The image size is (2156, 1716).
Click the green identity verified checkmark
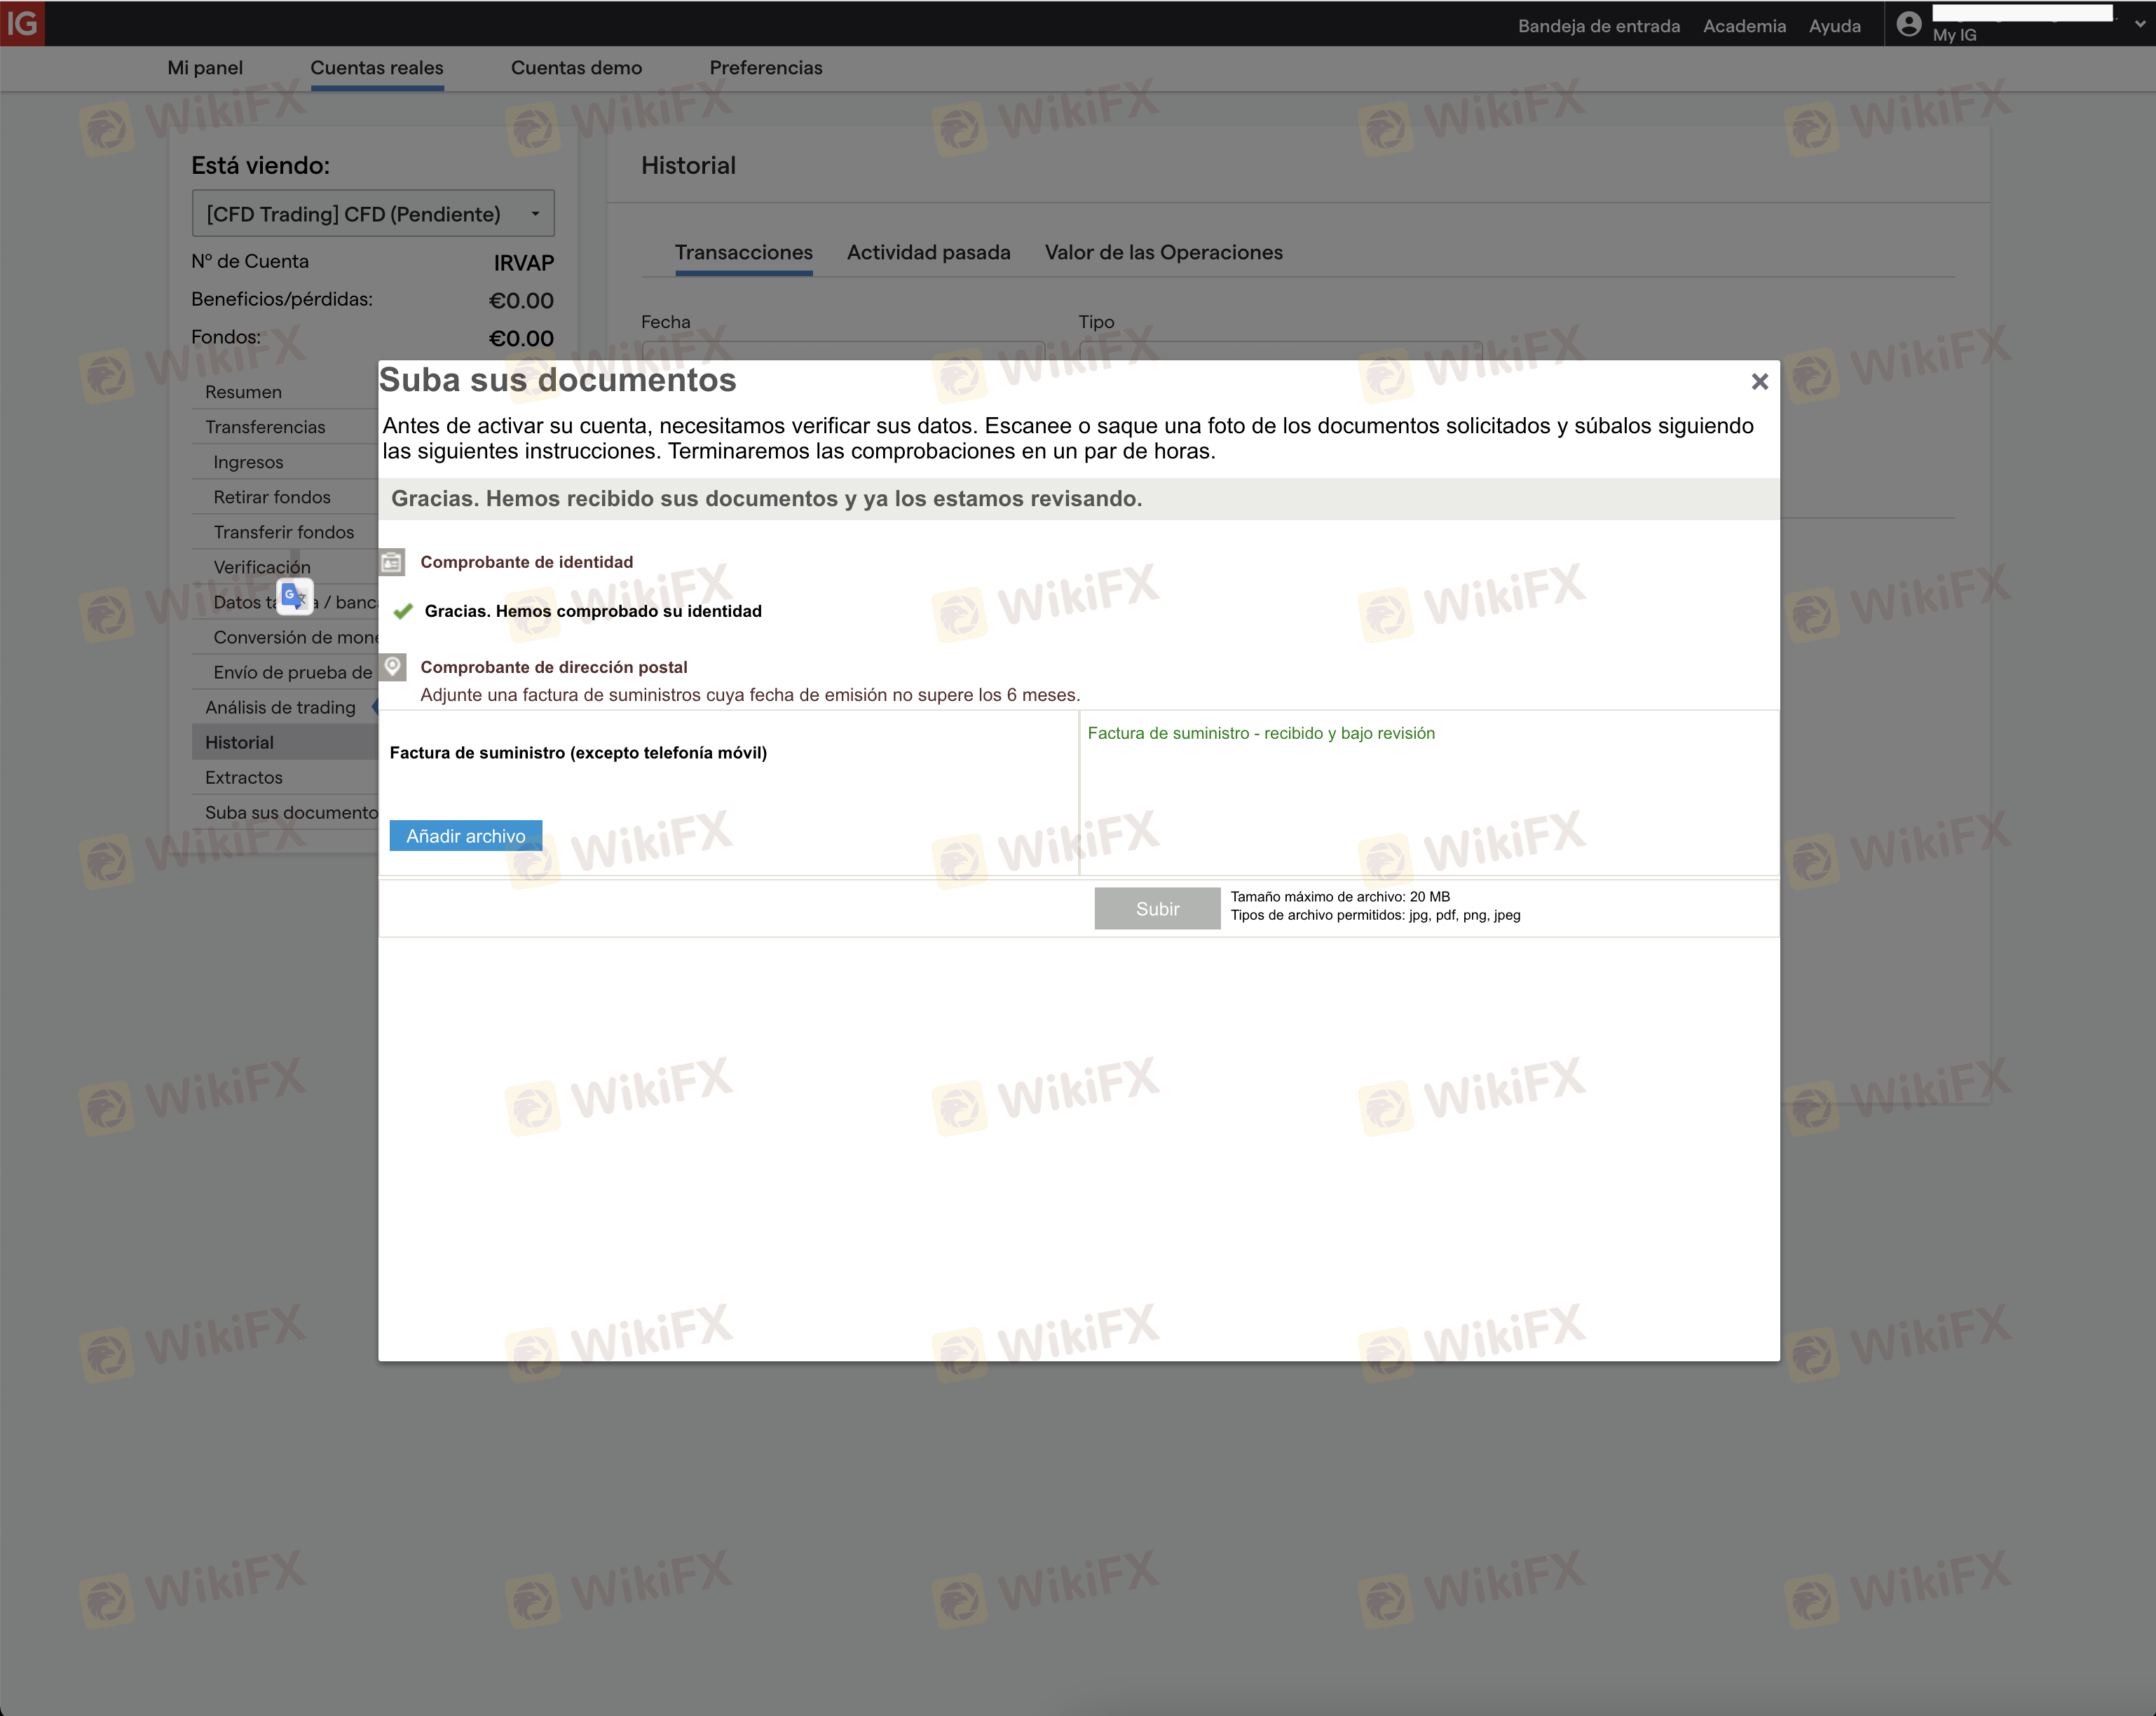point(403,611)
